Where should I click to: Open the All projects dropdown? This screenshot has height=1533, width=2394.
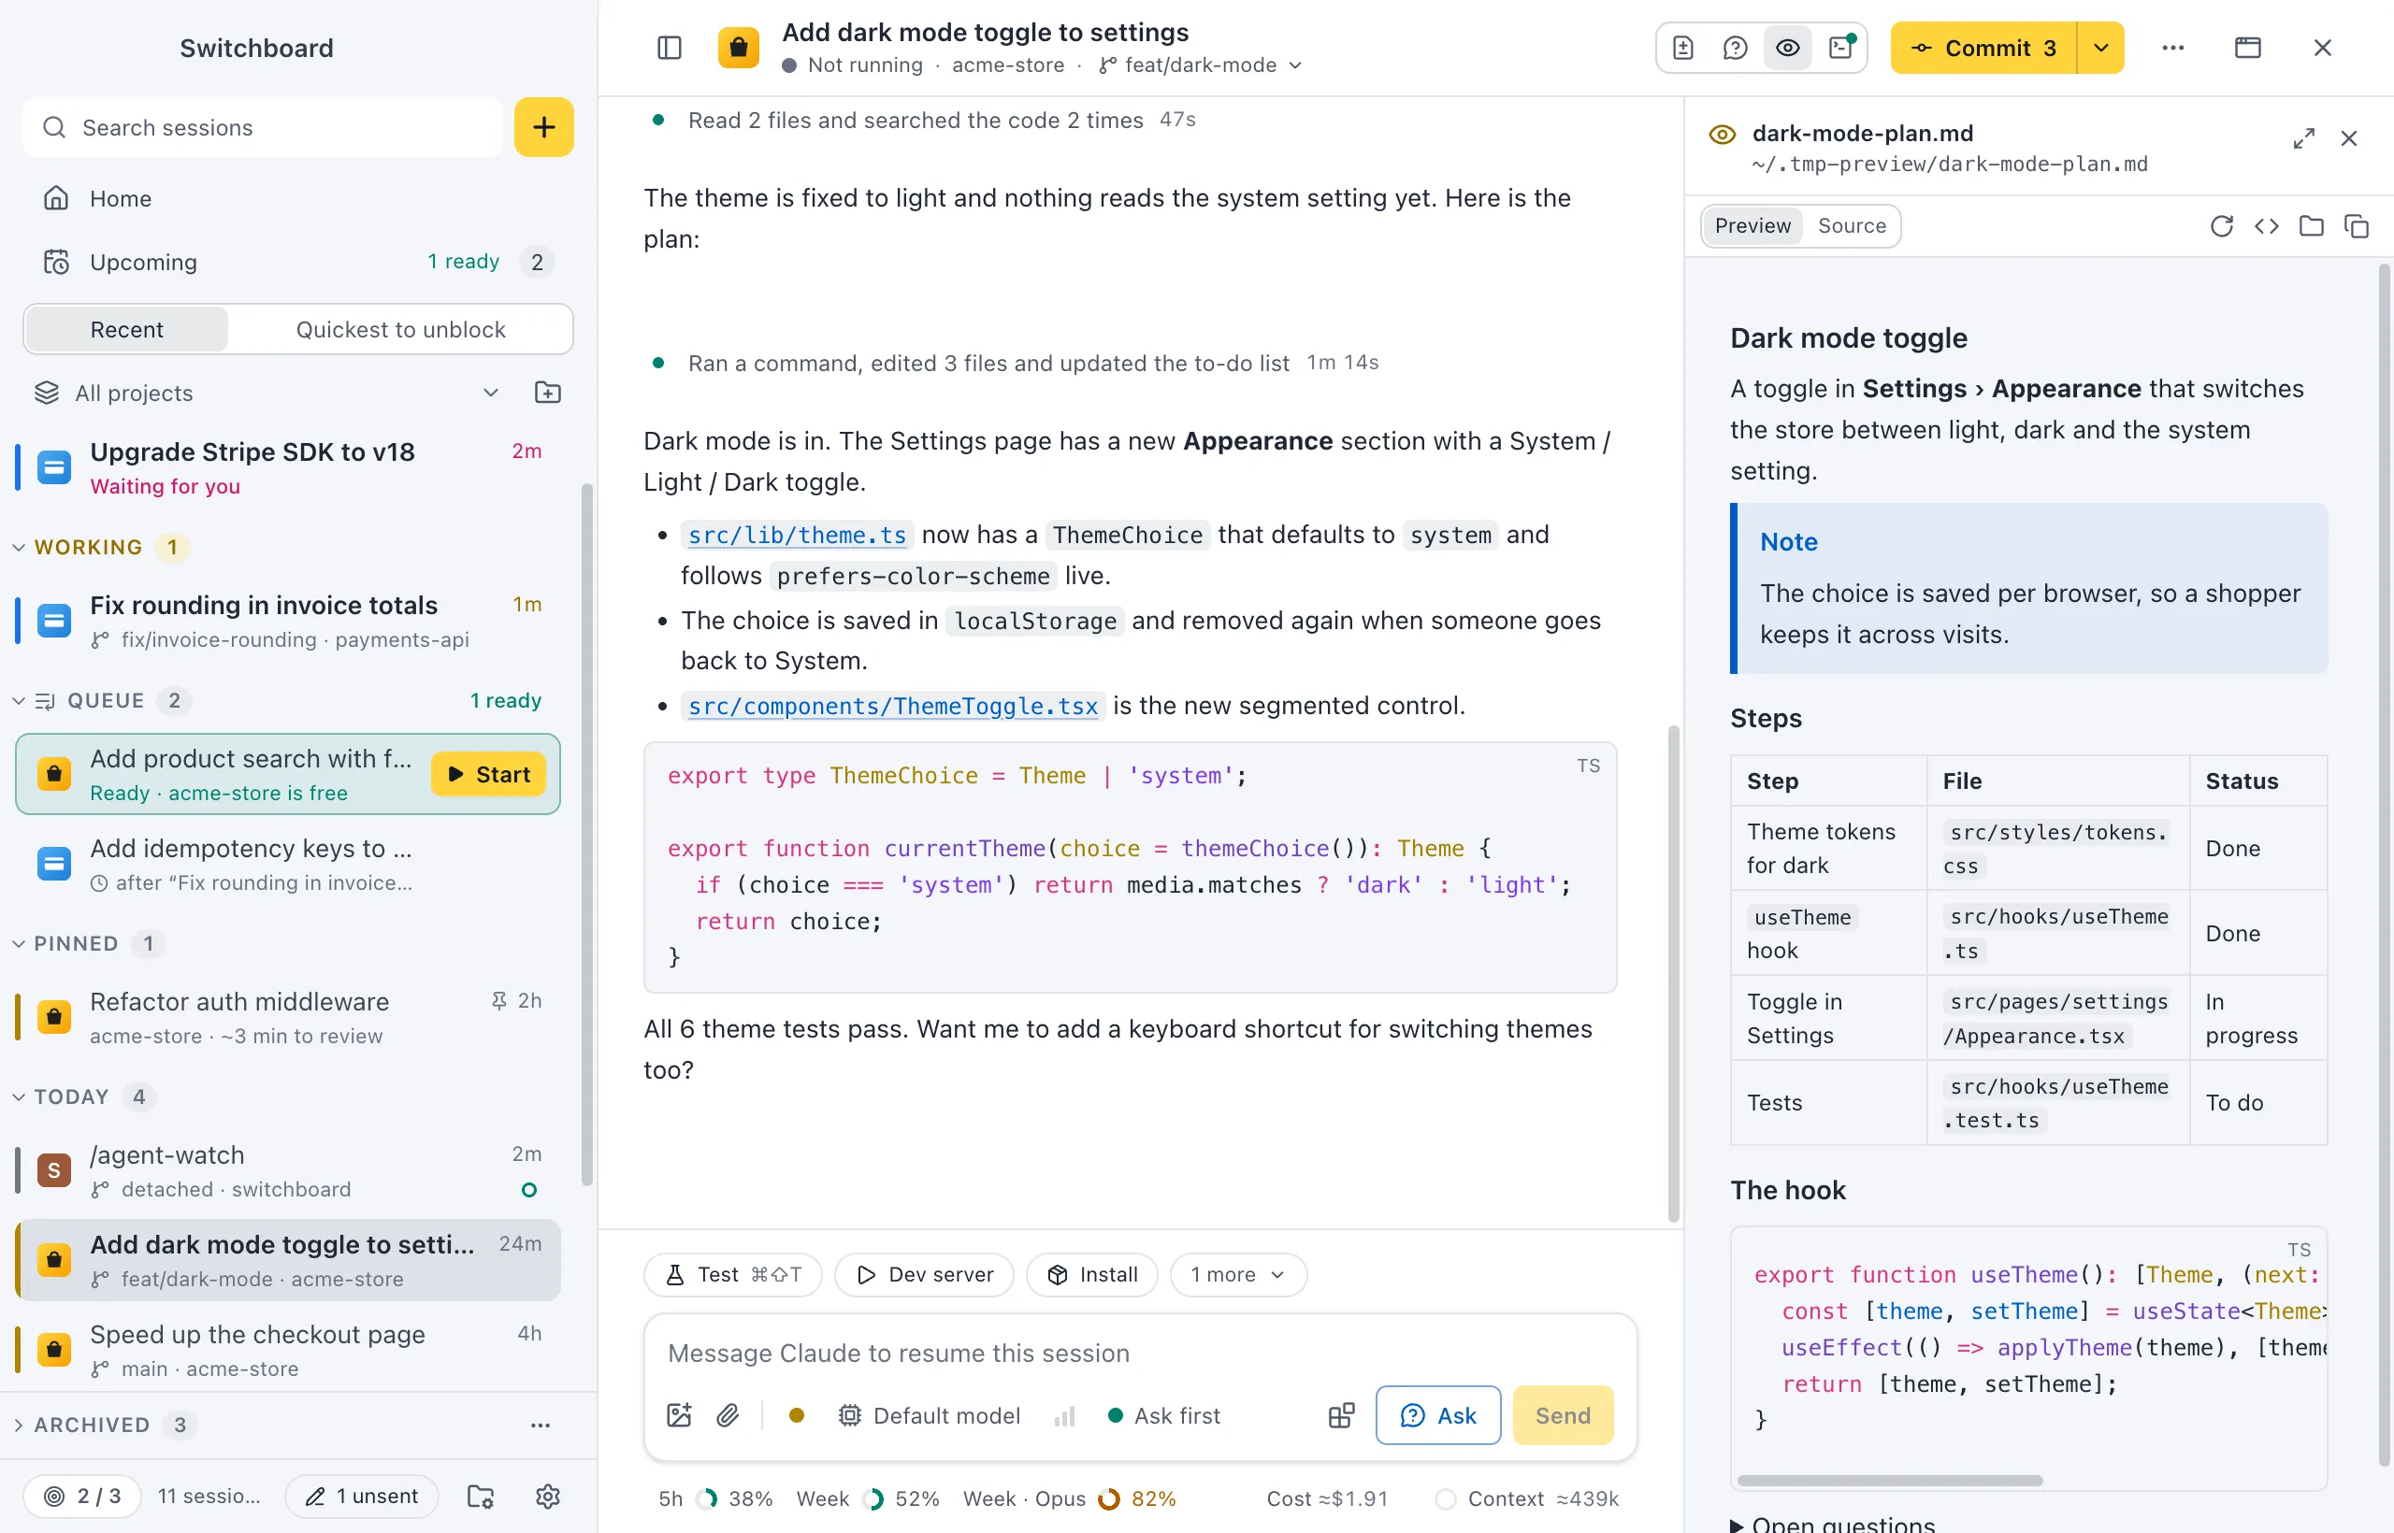267,394
